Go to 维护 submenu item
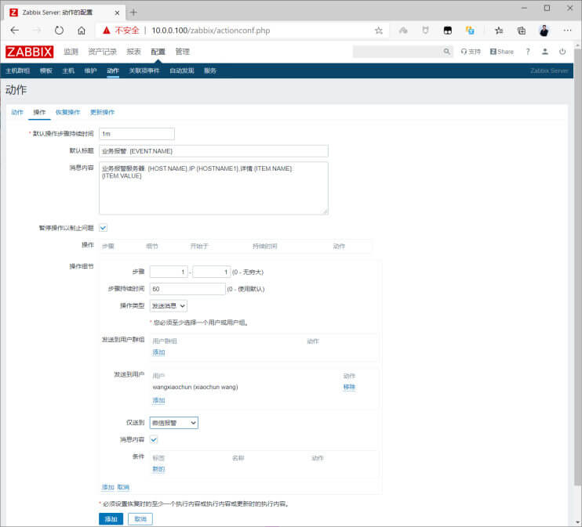Image resolution: width=582 pixels, height=527 pixels. [x=90, y=70]
